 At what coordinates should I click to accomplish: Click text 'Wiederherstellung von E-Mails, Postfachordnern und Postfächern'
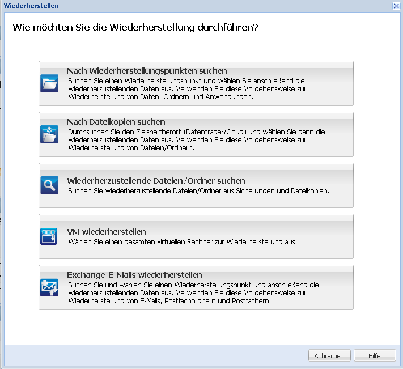[169, 300]
